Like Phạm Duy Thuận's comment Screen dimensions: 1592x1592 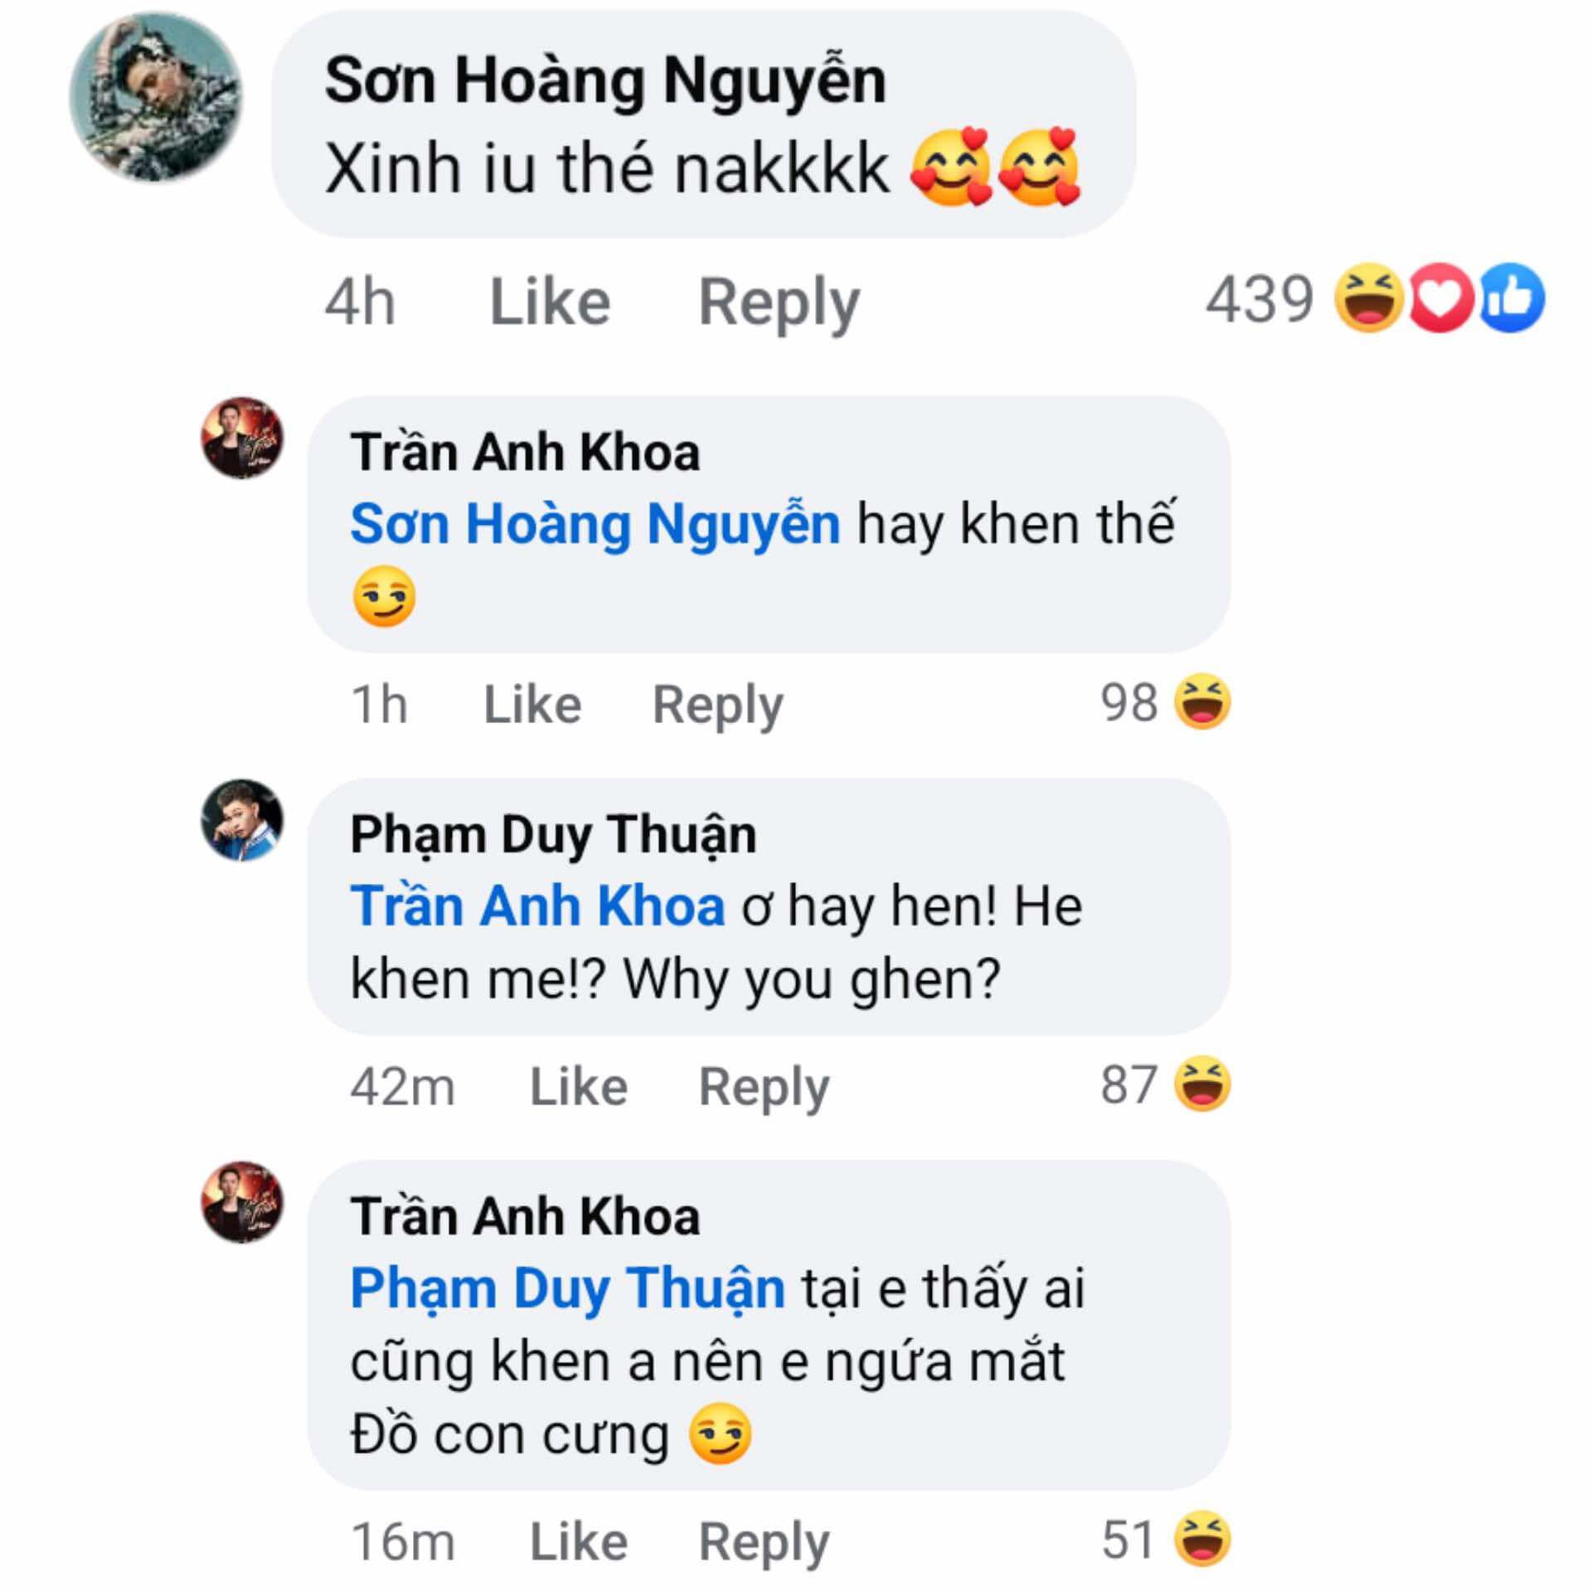pos(578,1086)
